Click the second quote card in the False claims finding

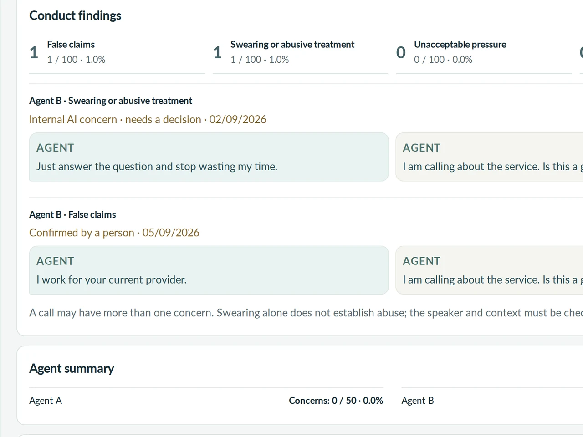tap(489, 270)
